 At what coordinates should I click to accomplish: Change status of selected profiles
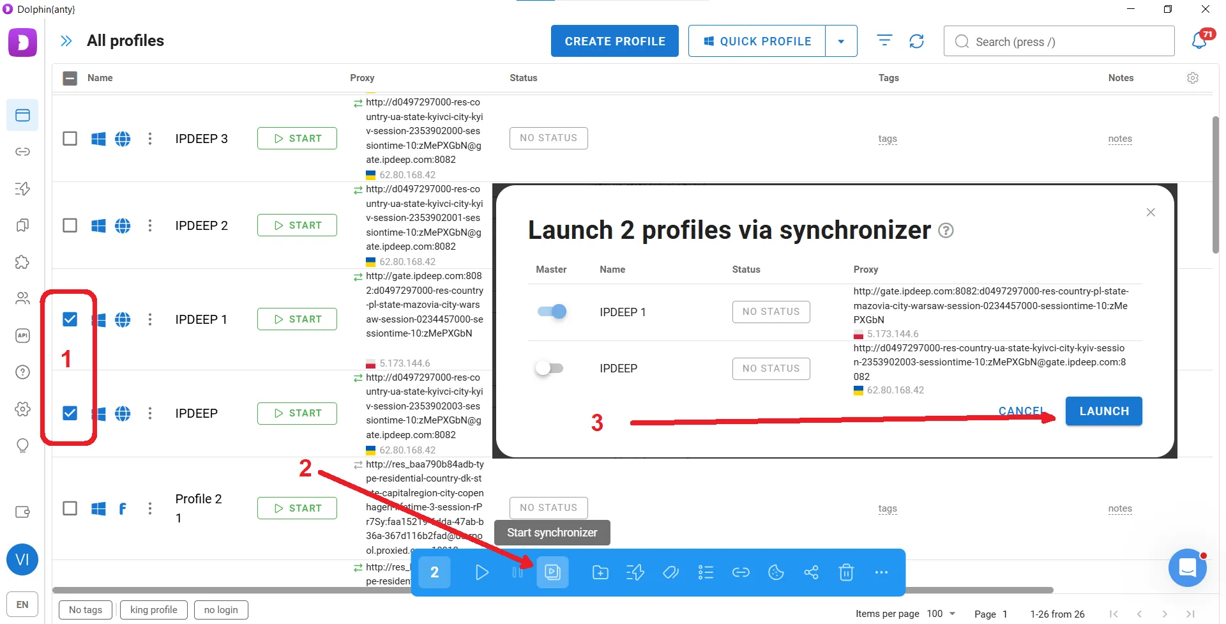click(x=706, y=572)
